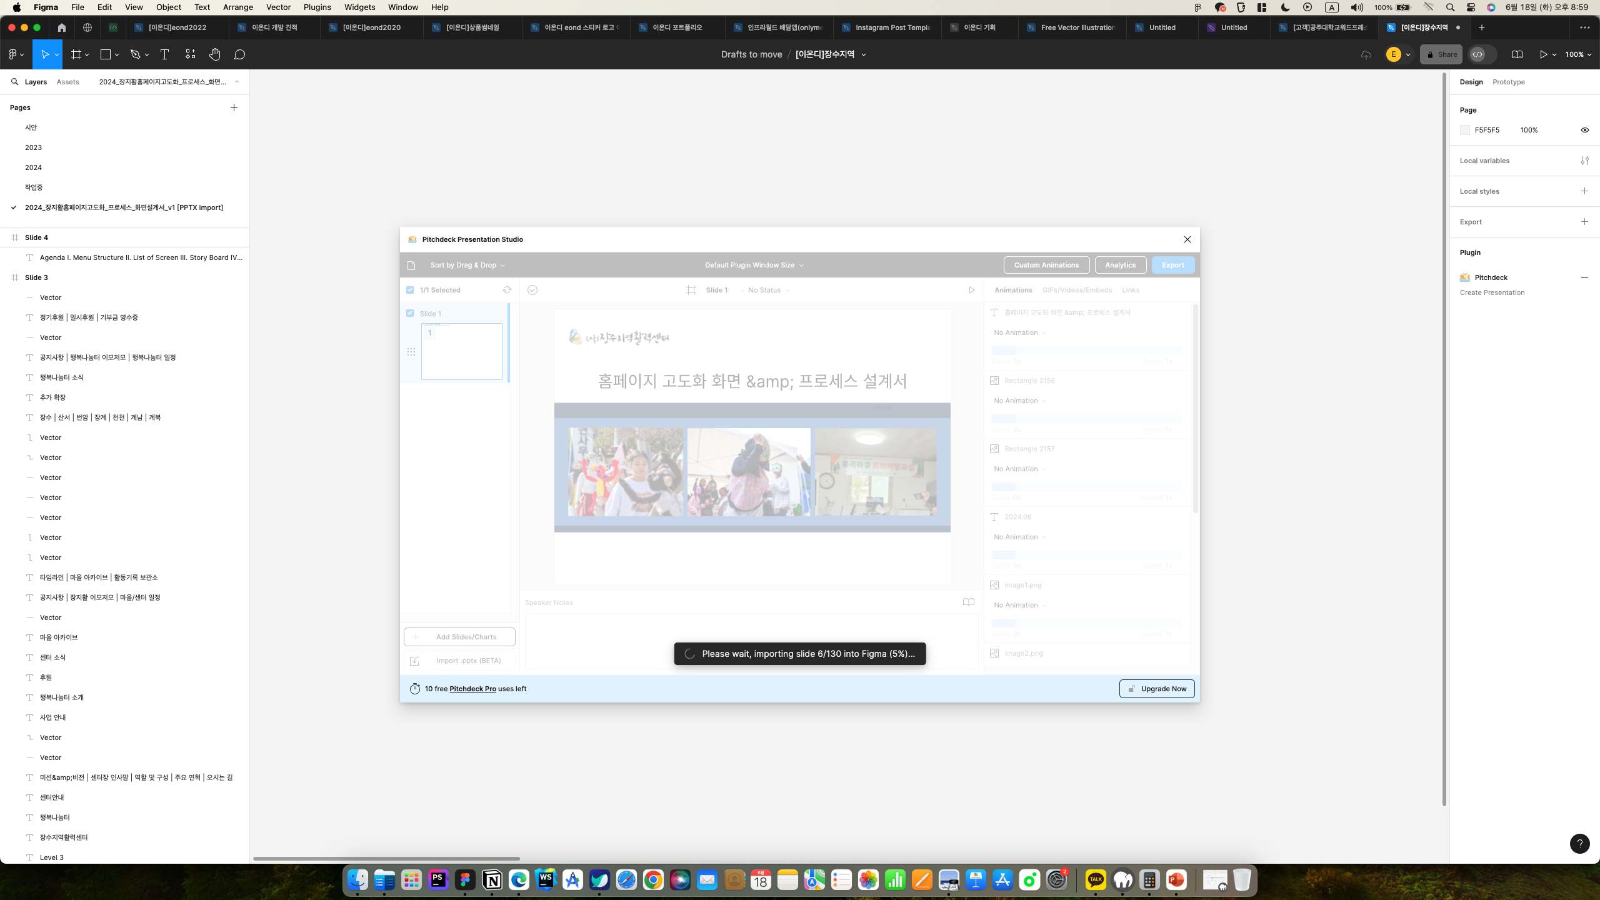
Task: Collapse the pages list chevron
Action: 237,82
